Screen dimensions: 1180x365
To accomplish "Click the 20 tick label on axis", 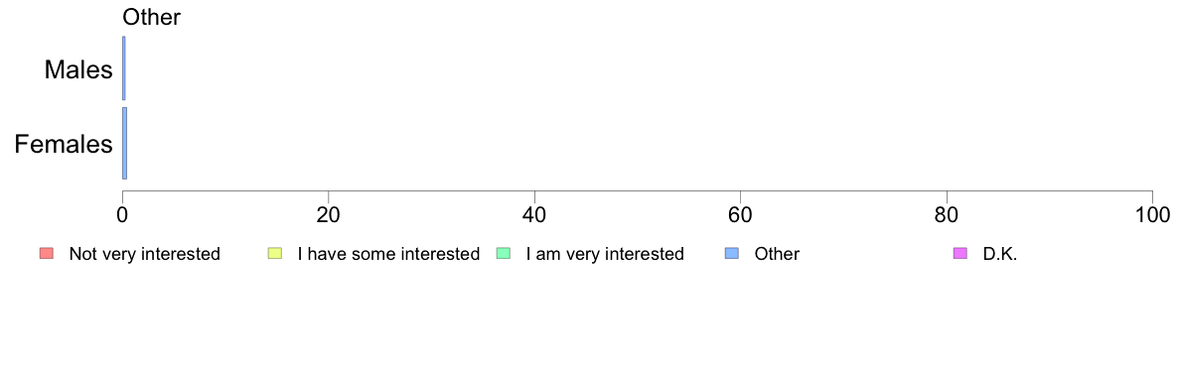I will click(x=328, y=215).
